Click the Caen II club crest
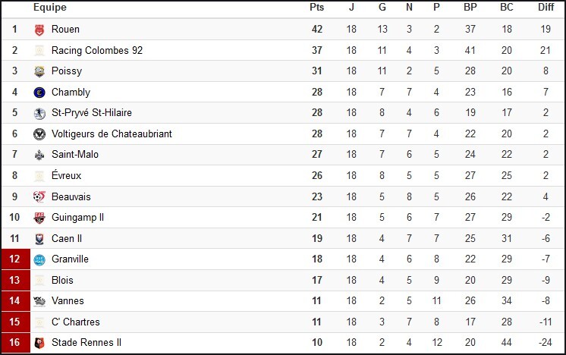The width and height of the screenshot is (566, 355). coord(39,238)
